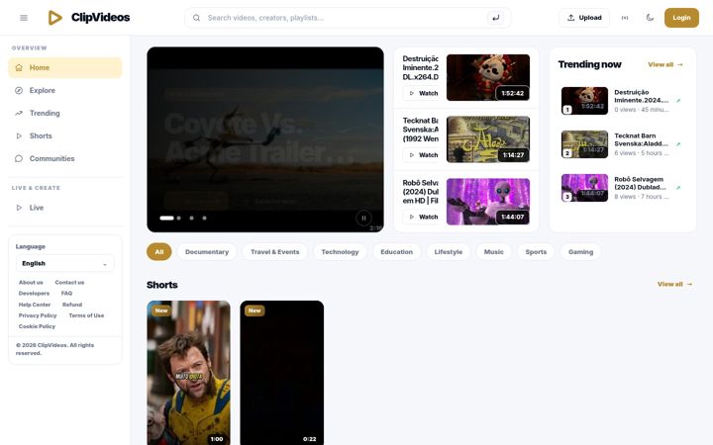Select the Sports category filter
The height and width of the screenshot is (445, 713).
click(x=536, y=251)
